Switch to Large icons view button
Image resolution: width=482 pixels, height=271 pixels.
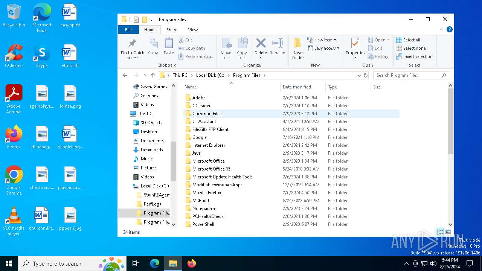(448, 232)
